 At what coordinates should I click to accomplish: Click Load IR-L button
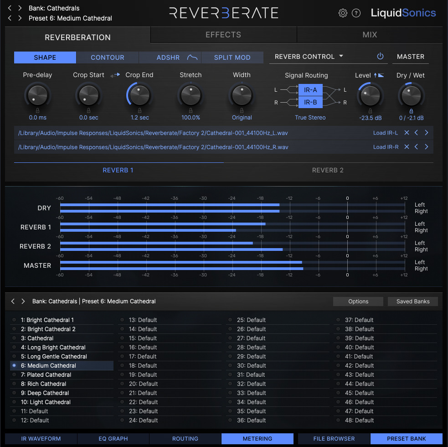pos(386,133)
